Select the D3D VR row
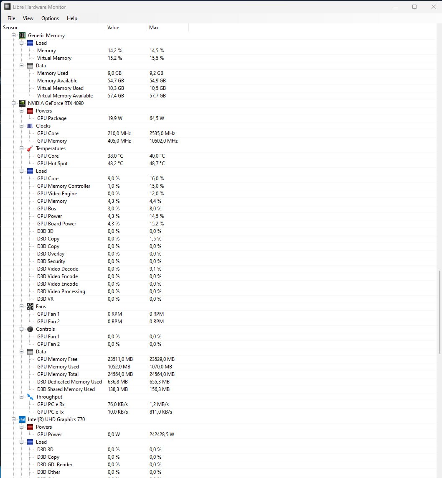The width and height of the screenshot is (442, 478). [218, 299]
